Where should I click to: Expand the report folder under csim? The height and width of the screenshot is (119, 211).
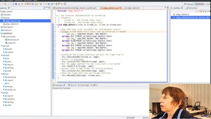[4, 52]
